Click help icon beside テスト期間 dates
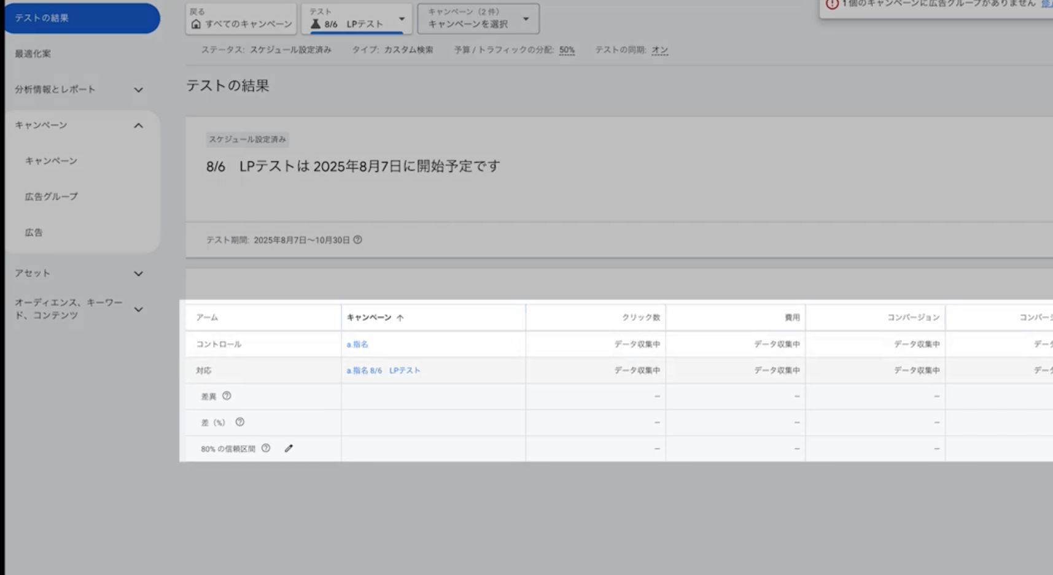This screenshot has height=575, width=1053. tap(357, 240)
